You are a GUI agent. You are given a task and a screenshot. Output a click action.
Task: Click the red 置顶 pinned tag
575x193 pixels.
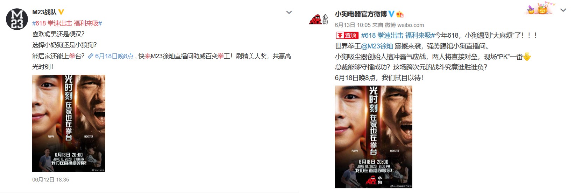point(347,35)
